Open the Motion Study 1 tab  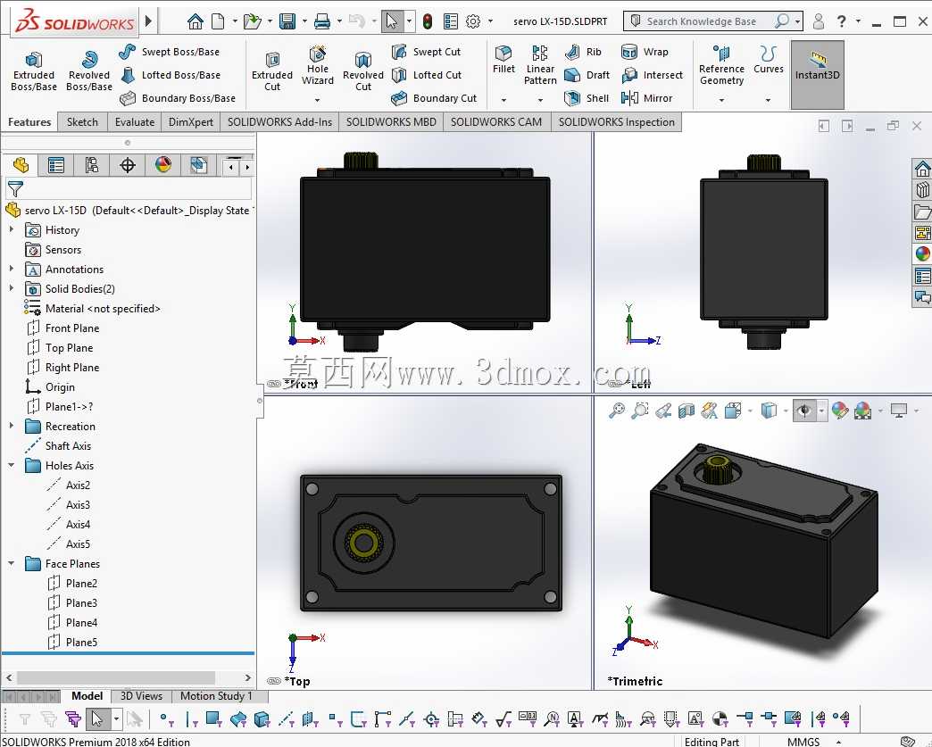pos(216,696)
